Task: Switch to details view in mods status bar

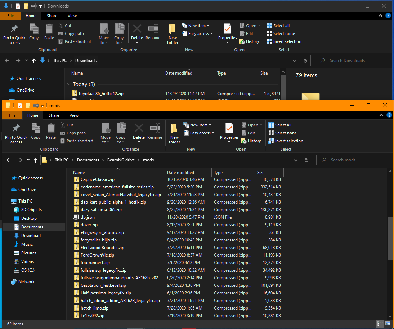Action: [x=380, y=324]
